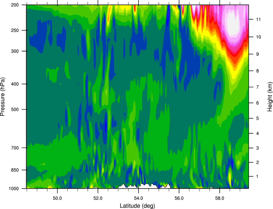This screenshot has height=209, width=273.
Task: Click the 54.0 latitude tick label
Action: (138, 198)
